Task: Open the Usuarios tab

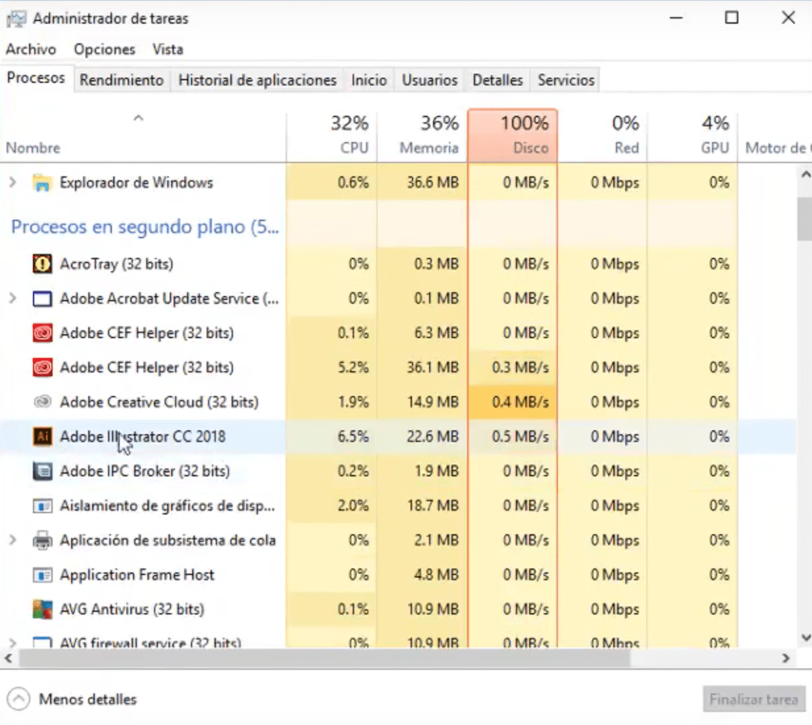Action: click(430, 80)
